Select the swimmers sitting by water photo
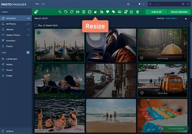The height and width of the screenshot is (134, 192). (x=59, y=116)
